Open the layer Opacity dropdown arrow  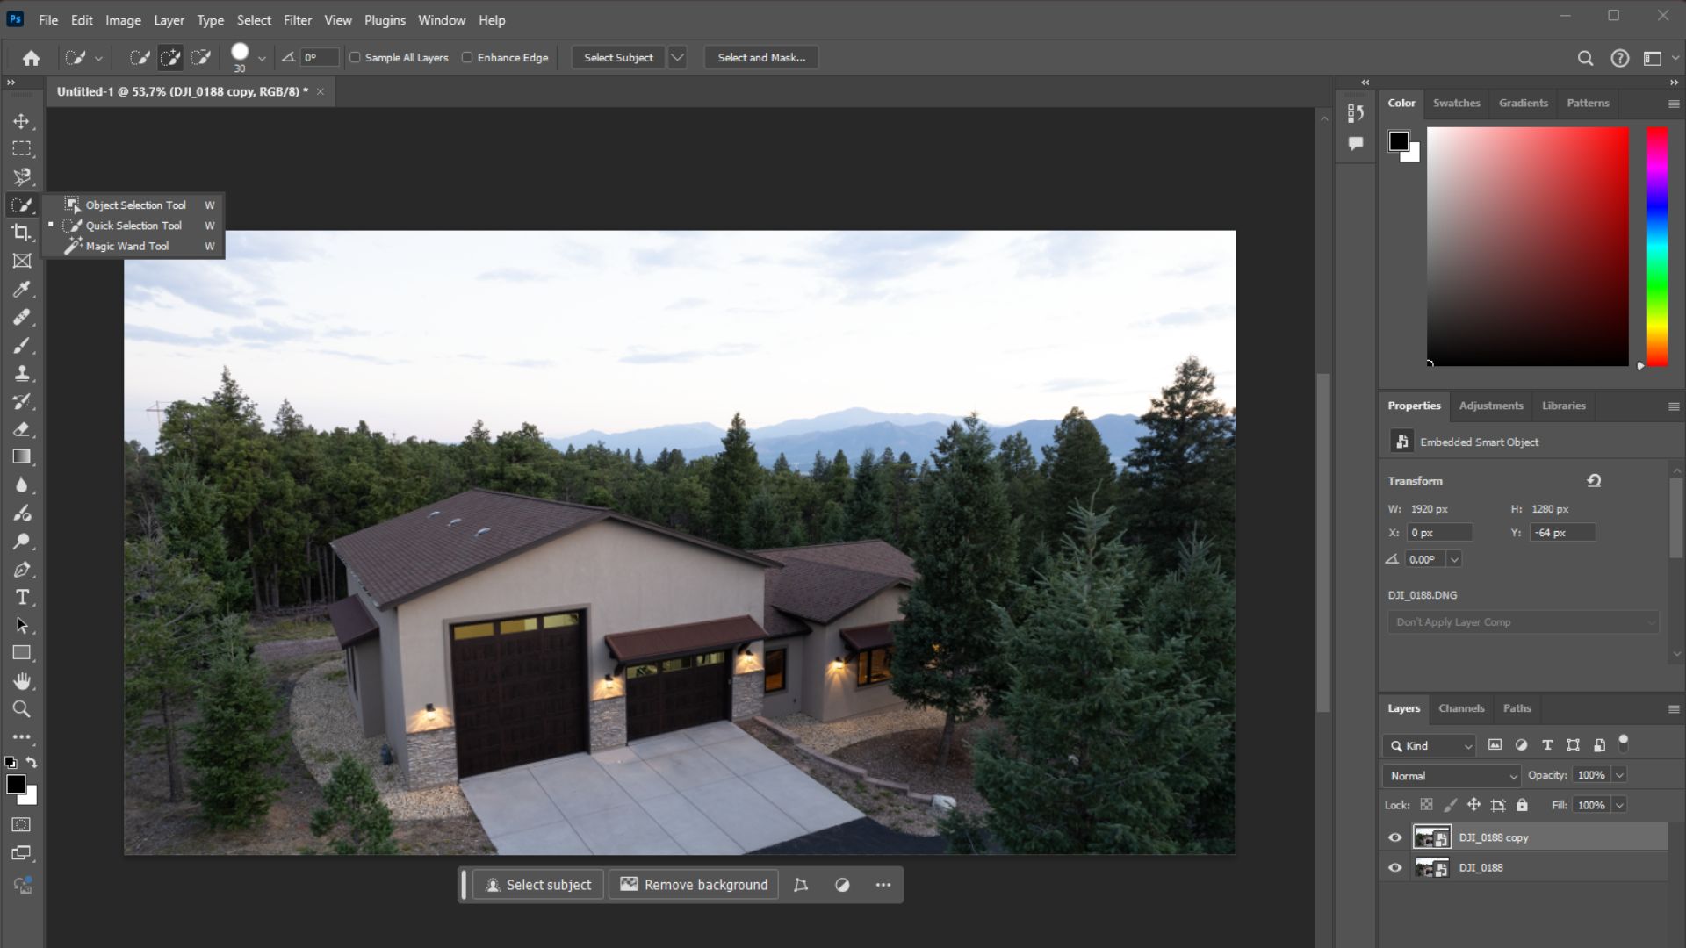pos(1620,775)
